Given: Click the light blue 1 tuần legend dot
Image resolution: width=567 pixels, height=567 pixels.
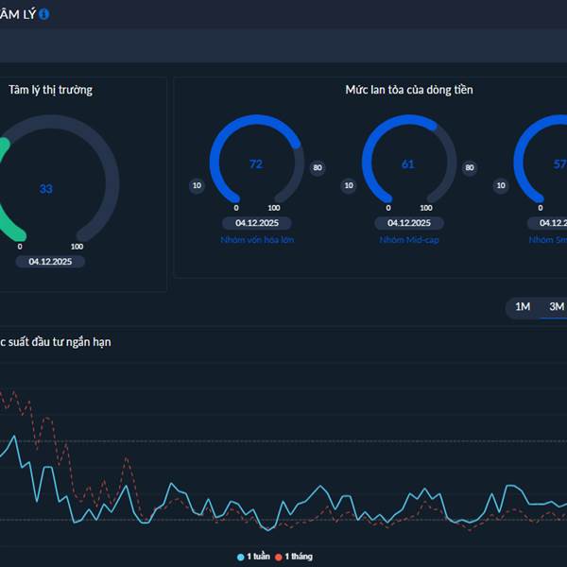Looking at the screenshot, I should [x=240, y=558].
